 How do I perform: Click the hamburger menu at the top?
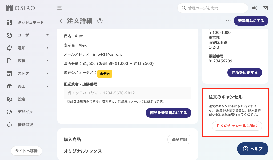(59, 8)
